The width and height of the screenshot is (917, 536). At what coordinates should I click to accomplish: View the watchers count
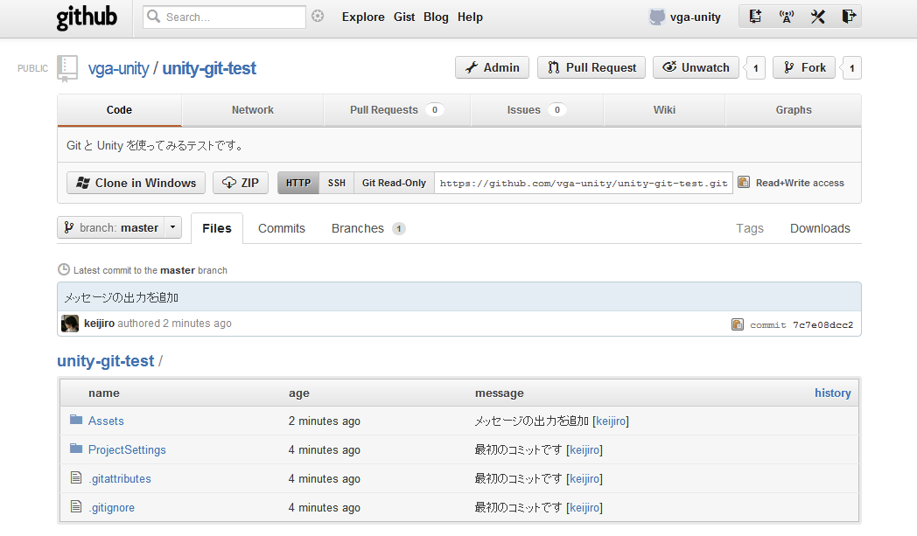pyautogui.click(x=756, y=68)
